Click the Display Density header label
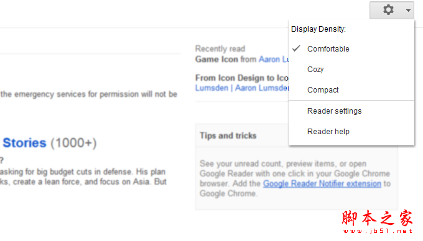Image resolution: width=423 pixels, height=241 pixels. click(318, 29)
